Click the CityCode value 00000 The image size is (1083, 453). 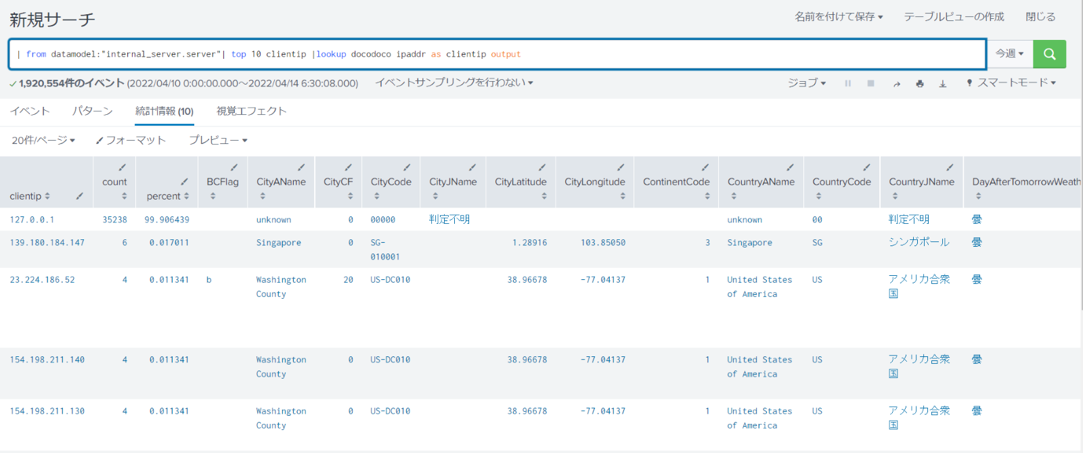pos(383,220)
